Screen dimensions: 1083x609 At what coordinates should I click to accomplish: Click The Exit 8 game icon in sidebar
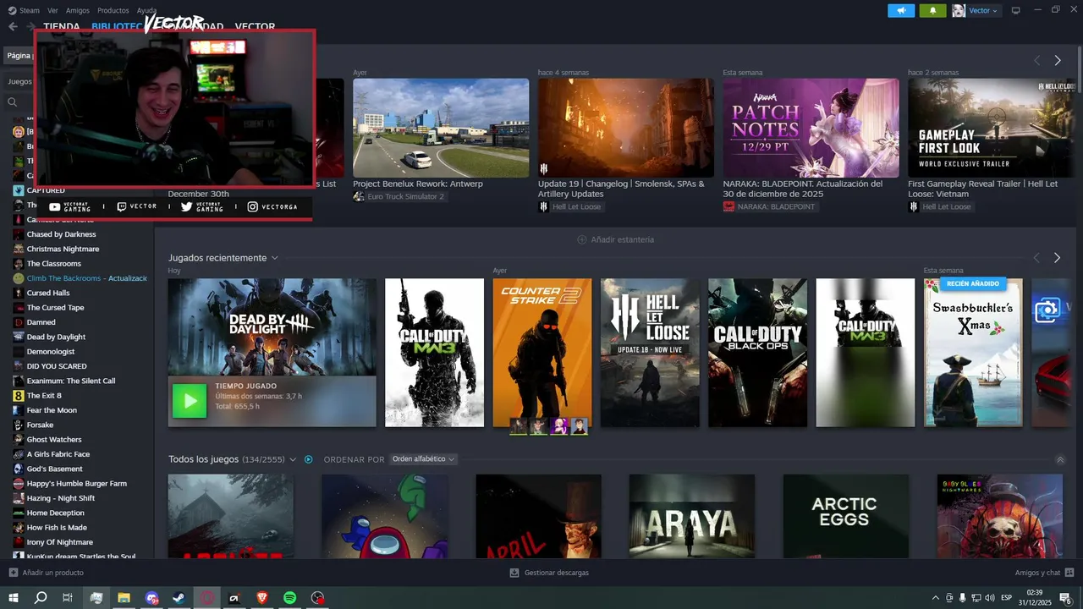click(19, 396)
